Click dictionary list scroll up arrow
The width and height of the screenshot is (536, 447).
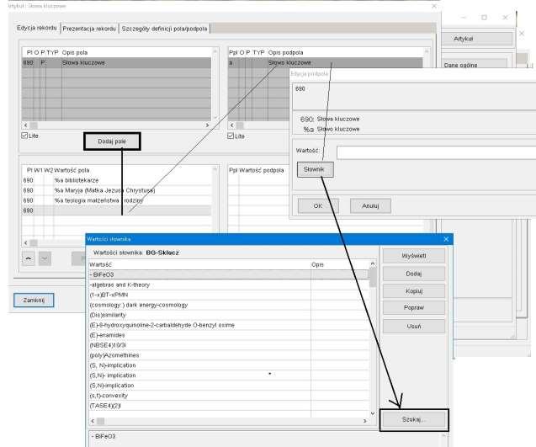coord(373,263)
